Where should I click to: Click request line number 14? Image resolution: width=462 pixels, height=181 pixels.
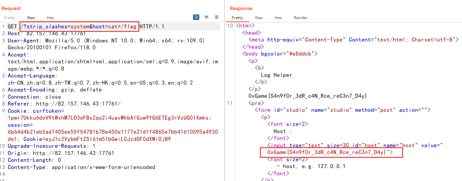point(3,174)
